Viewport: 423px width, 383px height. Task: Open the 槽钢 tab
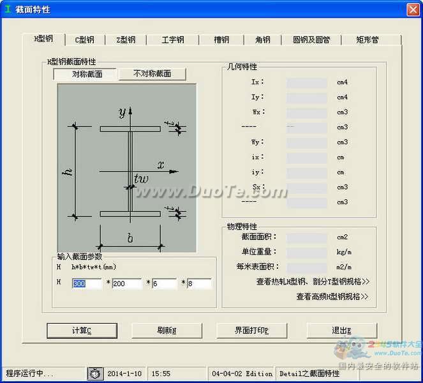pos(221,40)
